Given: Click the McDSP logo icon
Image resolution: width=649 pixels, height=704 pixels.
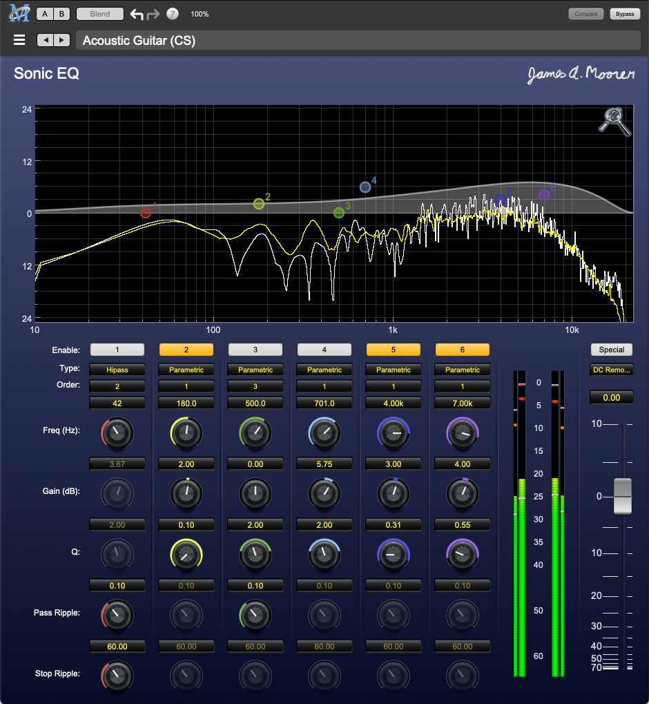Looking at the screenshot, I should [x=18, y=12].
